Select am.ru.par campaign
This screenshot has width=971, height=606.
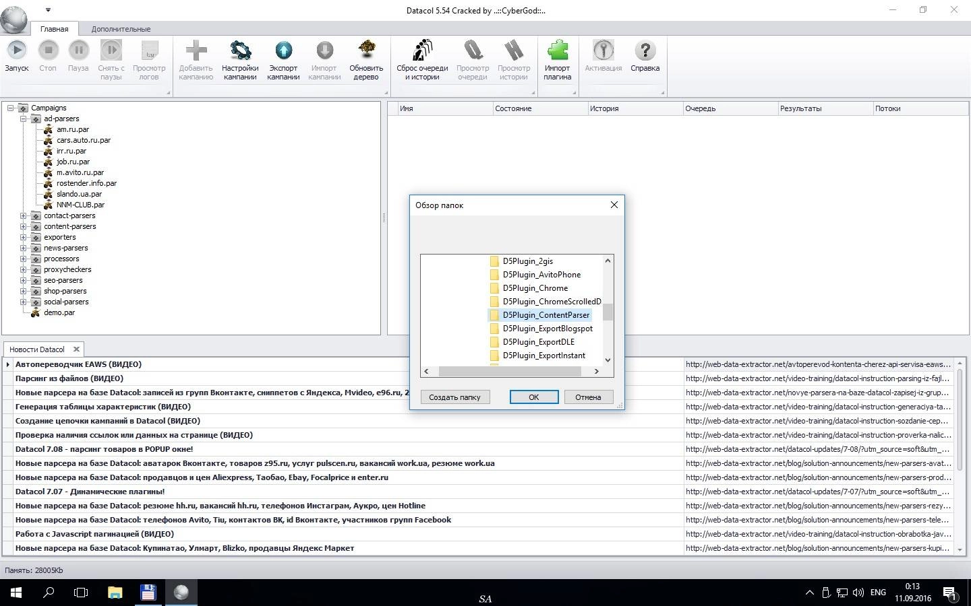73,129
